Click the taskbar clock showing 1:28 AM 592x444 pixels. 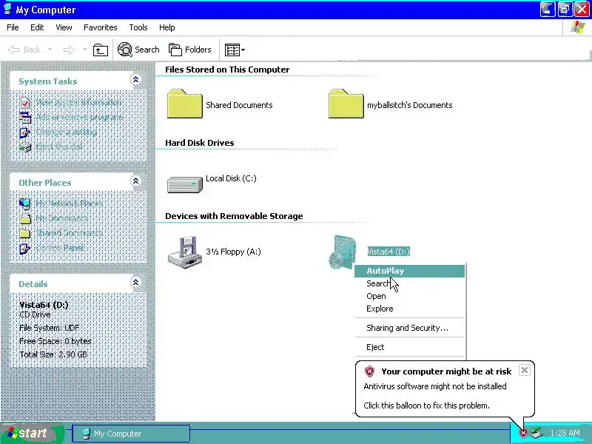tap(565, 433)
